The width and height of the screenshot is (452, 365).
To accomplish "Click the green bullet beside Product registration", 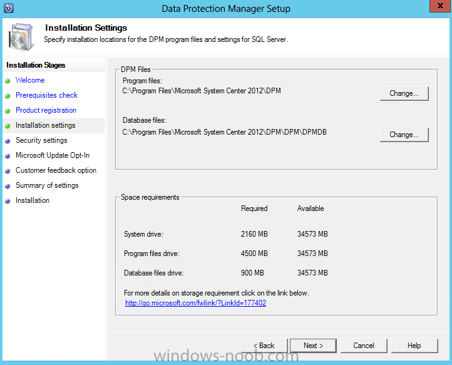I will (8, 111).
